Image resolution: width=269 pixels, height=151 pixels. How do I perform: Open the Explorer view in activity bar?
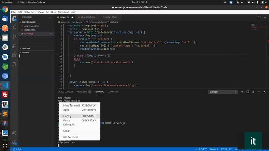point(14,18)
